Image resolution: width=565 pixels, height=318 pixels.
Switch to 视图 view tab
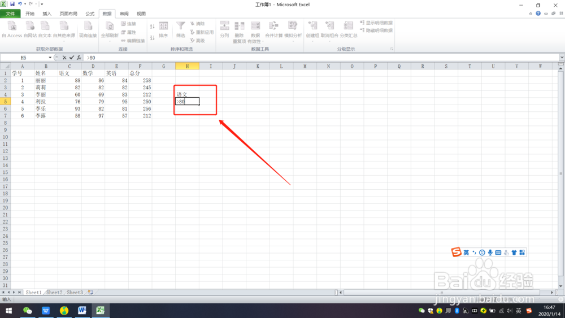point(141,14)
